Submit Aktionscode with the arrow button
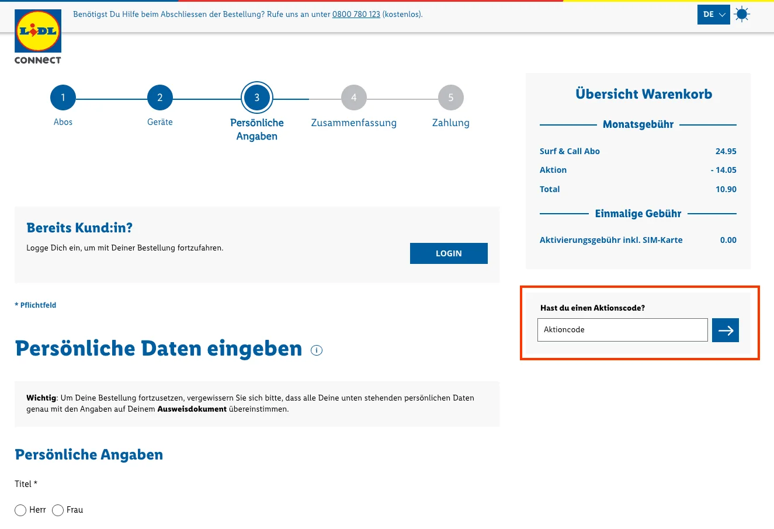 point(726,330)
